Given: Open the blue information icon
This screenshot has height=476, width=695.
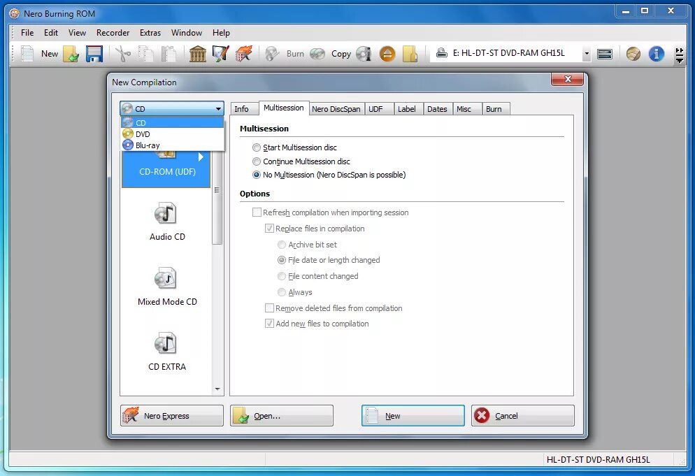Looking at the screenshot, I should (656, 54).
